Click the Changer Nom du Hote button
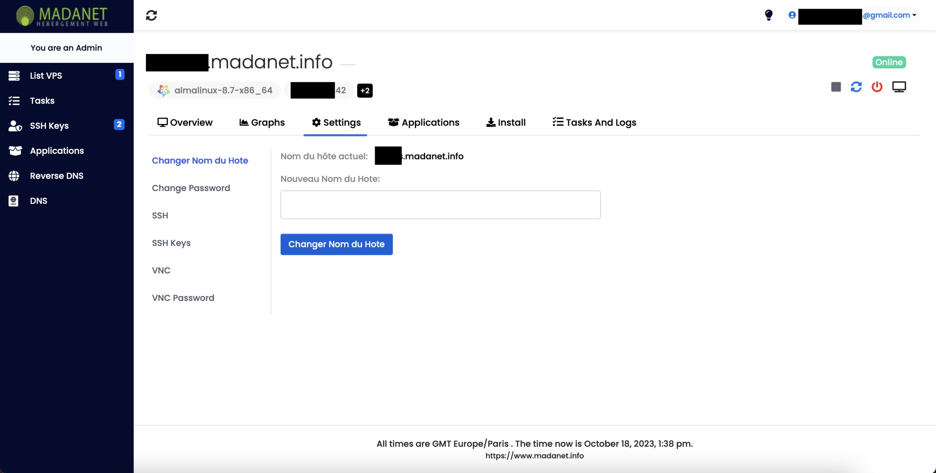Screen dimensions: 936x473 [x=336, y=244]
